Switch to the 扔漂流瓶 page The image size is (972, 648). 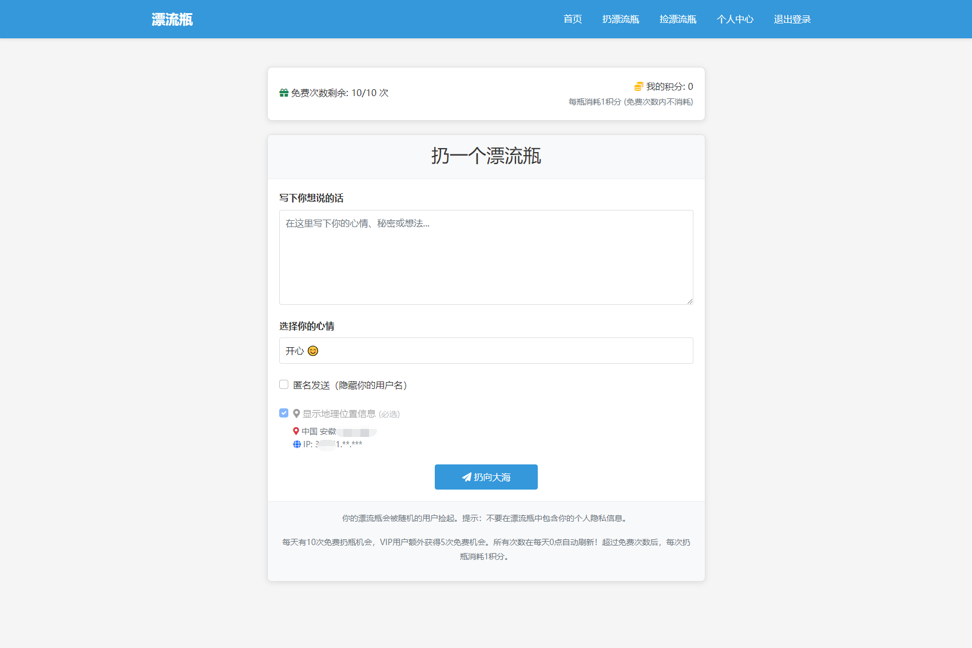[621, 19]
